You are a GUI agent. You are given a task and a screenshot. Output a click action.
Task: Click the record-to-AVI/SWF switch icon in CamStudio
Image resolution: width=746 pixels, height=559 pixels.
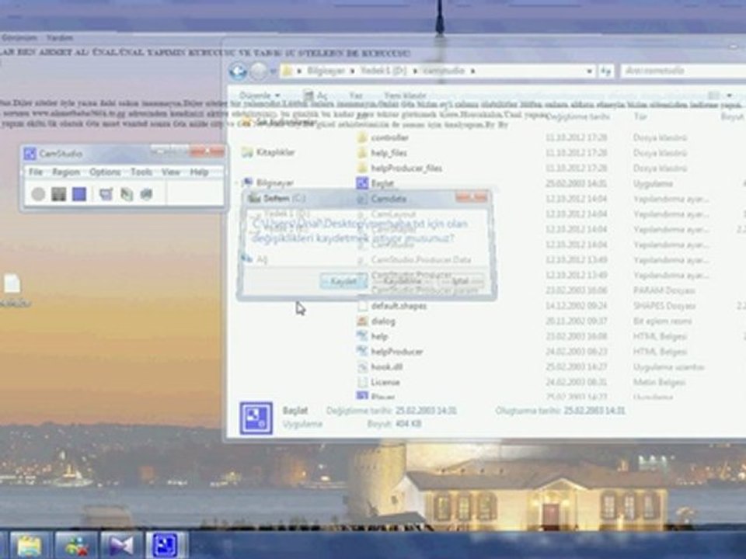(126, 194)
